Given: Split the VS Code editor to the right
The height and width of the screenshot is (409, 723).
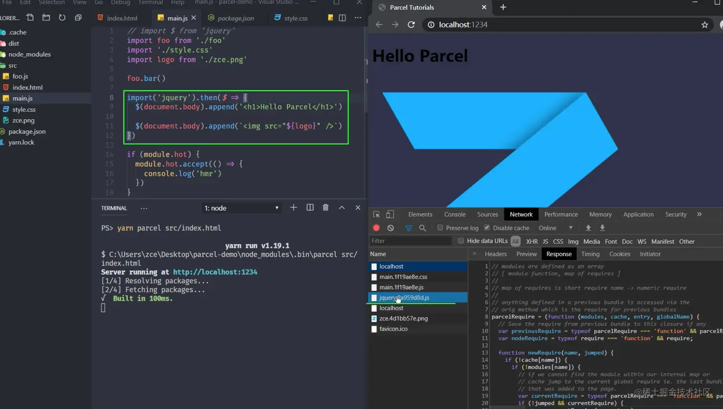Looking at the screenshot, I should (x=342, y=18).
